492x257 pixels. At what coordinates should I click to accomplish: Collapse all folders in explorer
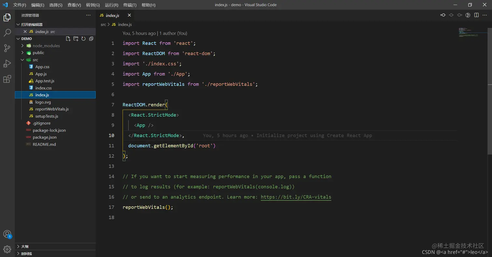pos(91,39)
